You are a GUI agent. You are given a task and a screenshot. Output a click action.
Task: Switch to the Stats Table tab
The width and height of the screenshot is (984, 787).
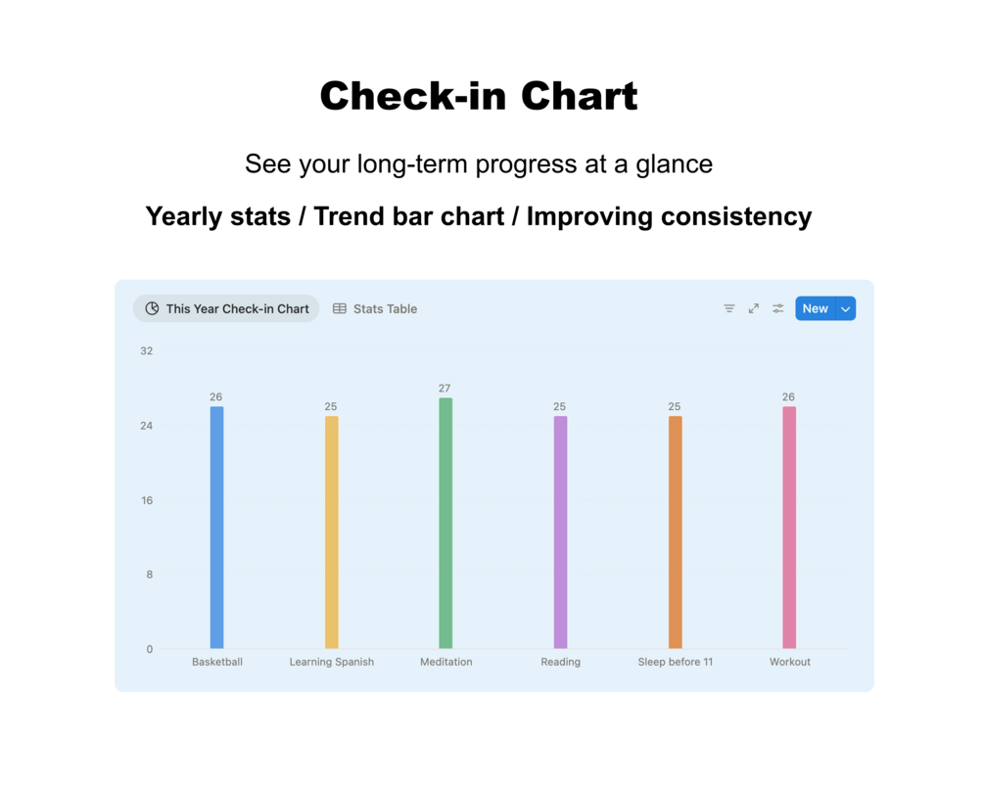(x=375, y=308)
